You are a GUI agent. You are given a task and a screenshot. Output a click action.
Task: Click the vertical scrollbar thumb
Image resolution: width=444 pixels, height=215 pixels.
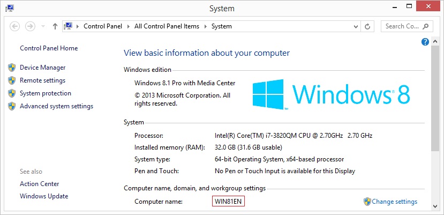(x=435, y=98)
